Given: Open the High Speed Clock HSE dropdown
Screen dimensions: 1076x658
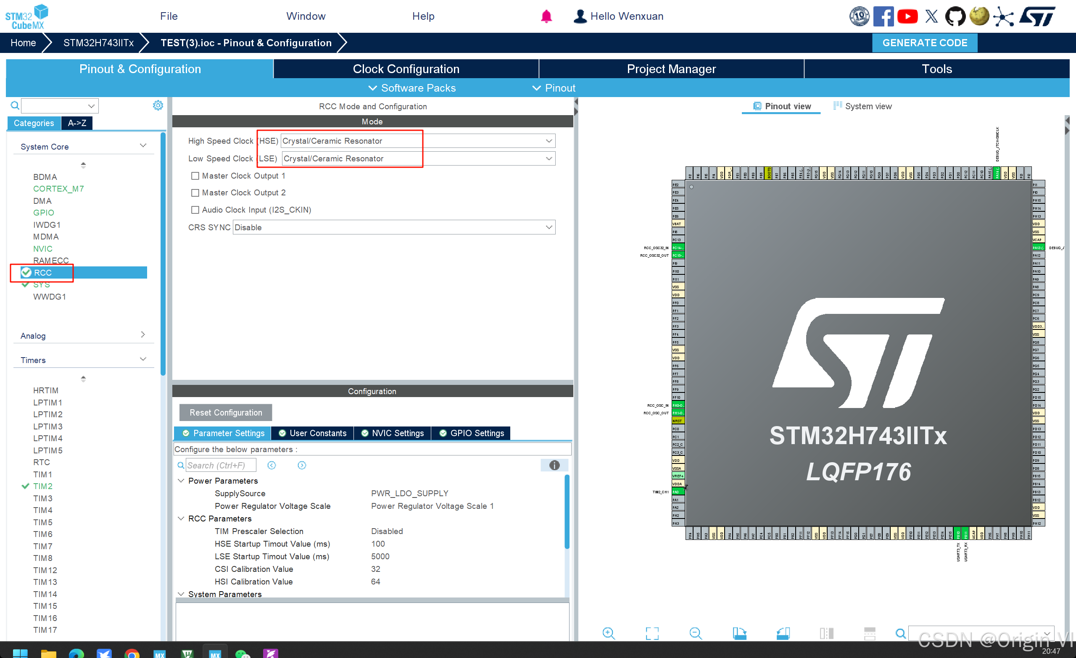Looking at the screenshot, I should pos(549,141).
